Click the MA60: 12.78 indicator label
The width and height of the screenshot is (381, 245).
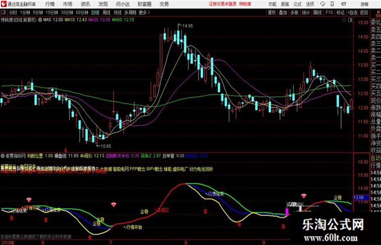click(x=123, y=20)
